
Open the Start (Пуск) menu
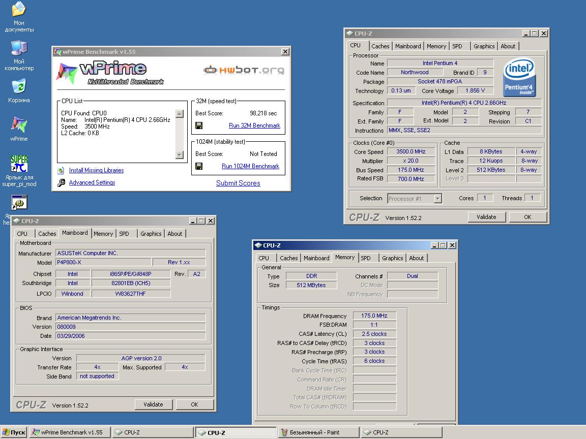[14, 432]
